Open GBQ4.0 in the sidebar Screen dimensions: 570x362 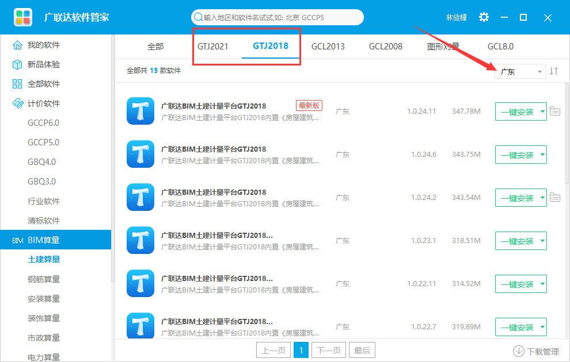(42, 162)
